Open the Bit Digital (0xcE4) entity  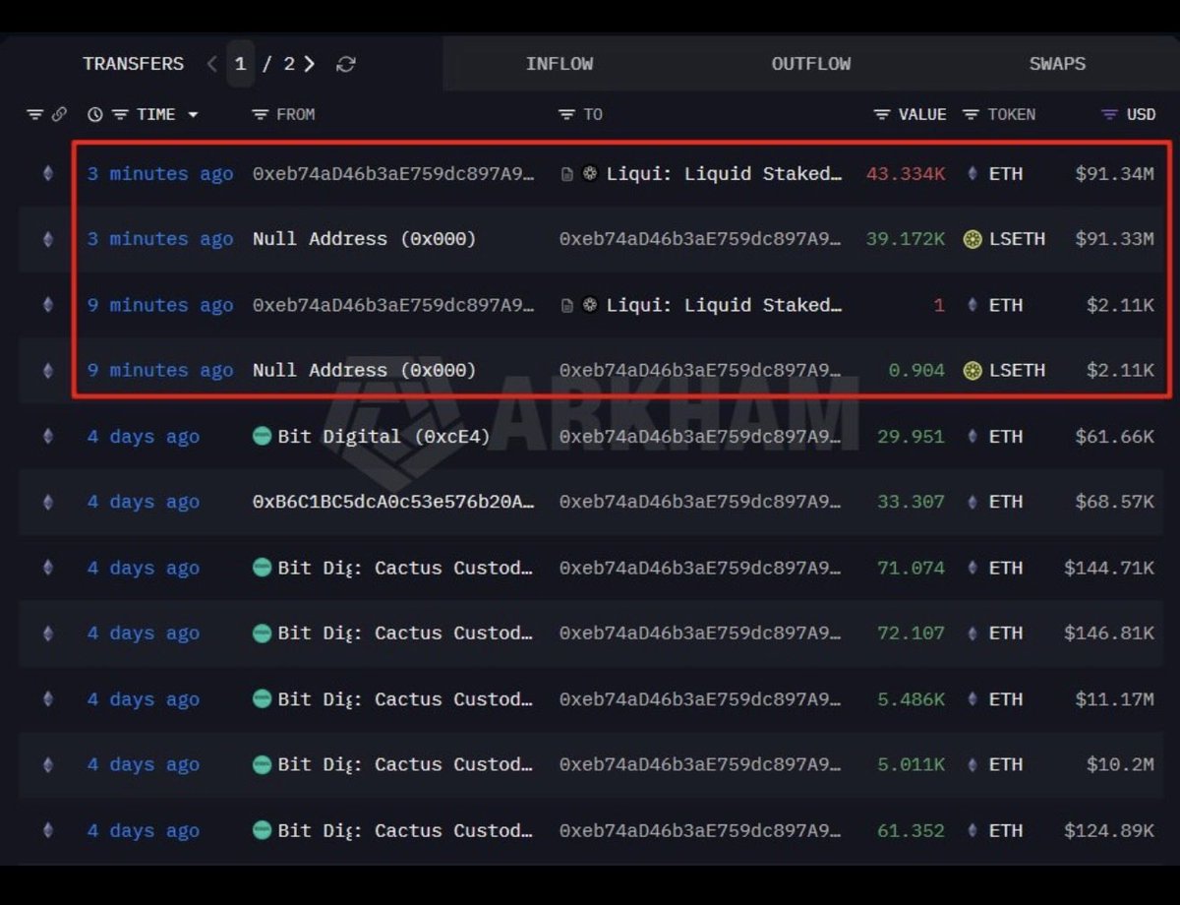click(383, 437)
